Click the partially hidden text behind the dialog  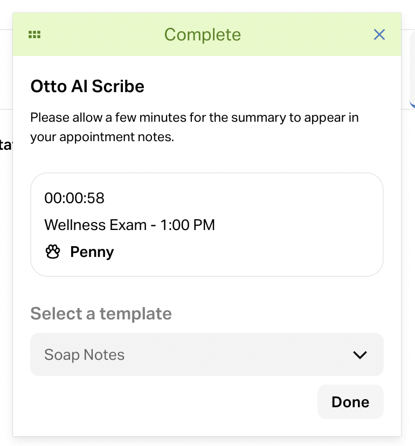(x=5, y=145)
